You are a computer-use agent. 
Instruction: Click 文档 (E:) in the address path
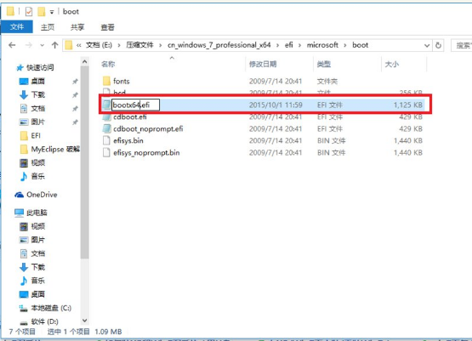click(x=99, y=45)
